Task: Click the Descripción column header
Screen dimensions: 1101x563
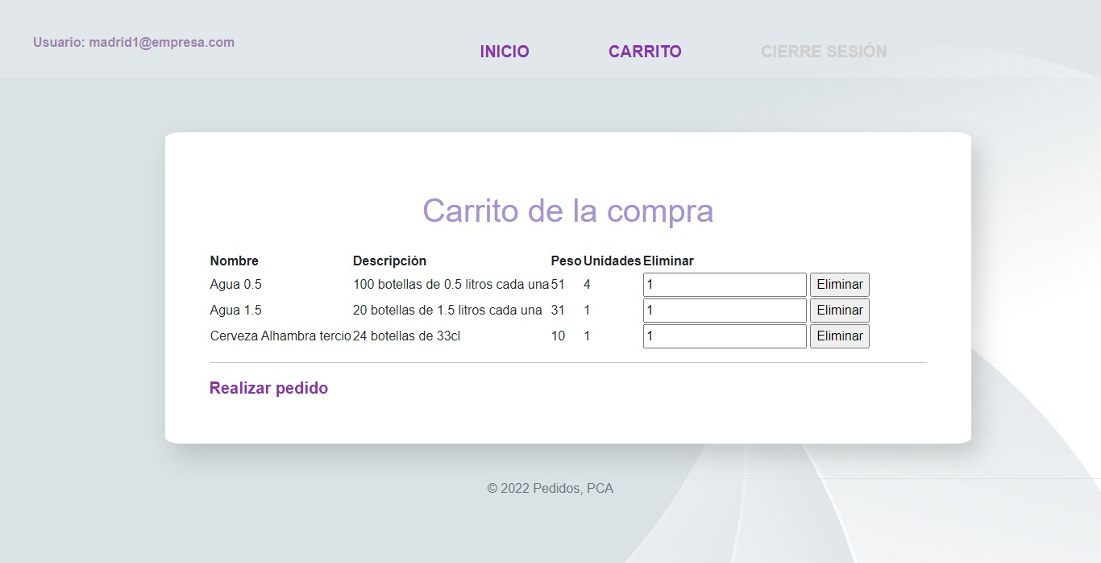Action: coord(389,261)
